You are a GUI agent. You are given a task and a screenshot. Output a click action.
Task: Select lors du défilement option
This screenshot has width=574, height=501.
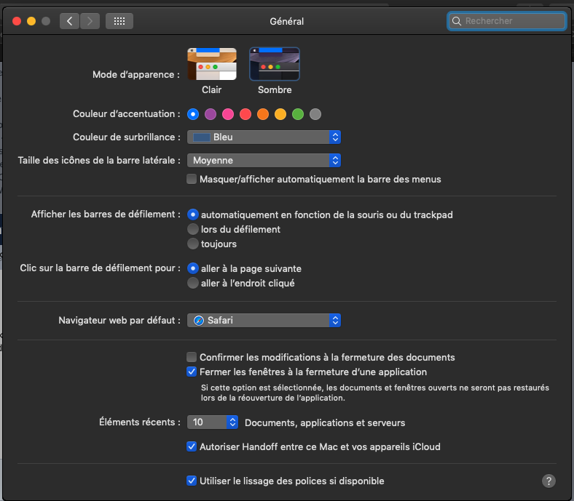pyautogui.click(x=193, y=229)
